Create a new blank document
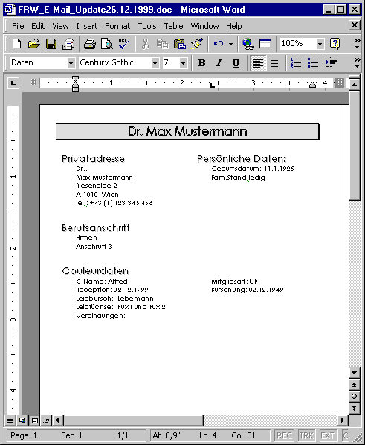Screen dimensions: 365x445 [x=17, y=44]
